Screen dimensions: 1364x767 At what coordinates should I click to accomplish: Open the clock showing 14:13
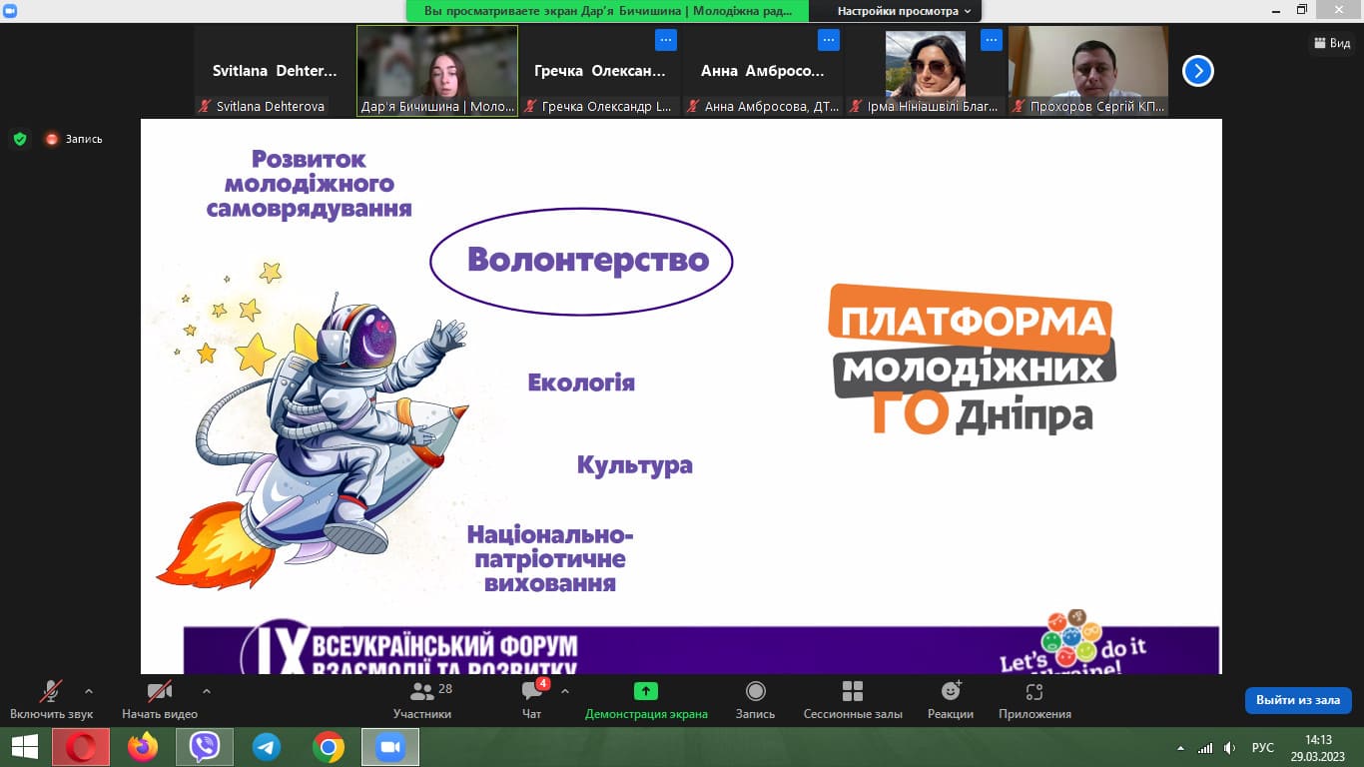[1318, 747]
